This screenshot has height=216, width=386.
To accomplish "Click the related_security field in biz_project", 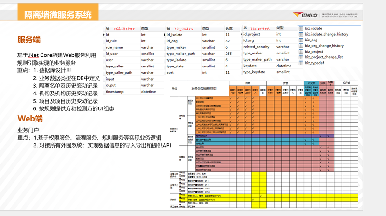I will tap(256, 47).
